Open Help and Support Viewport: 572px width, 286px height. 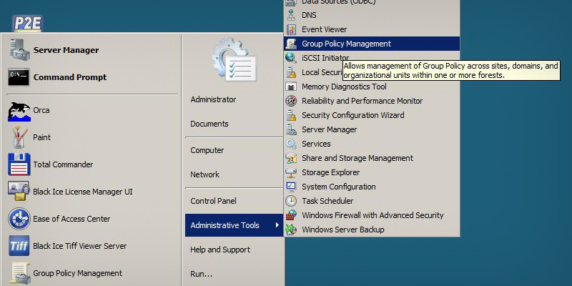point(220,250)
